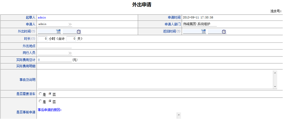Open person selector arrows for 申请人
The image size is (283, 119).
(70, 24)
